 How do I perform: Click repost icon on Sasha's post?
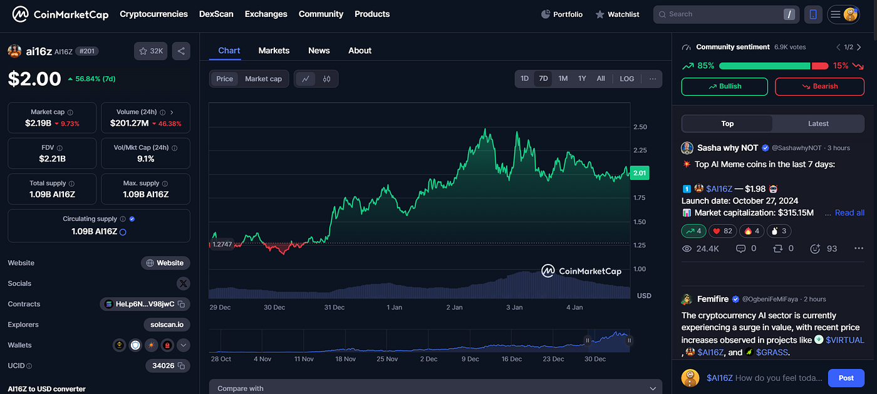coord(778,248)
